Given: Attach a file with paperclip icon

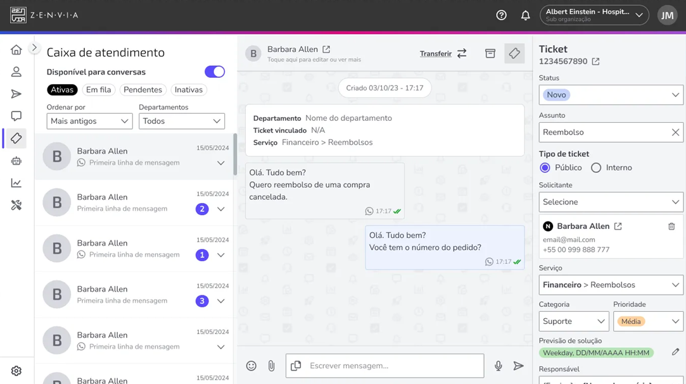Looking at the screenshot, I should click(x=271, y=366).
